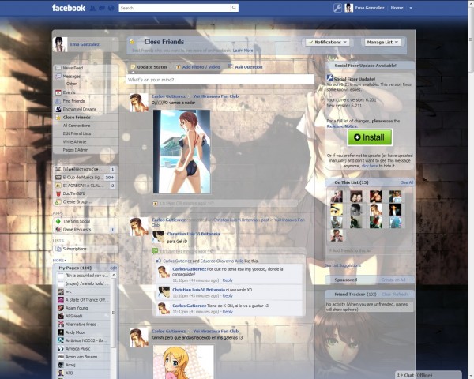
Task: Focus the Search input field
Action: [x=175, y=8]
